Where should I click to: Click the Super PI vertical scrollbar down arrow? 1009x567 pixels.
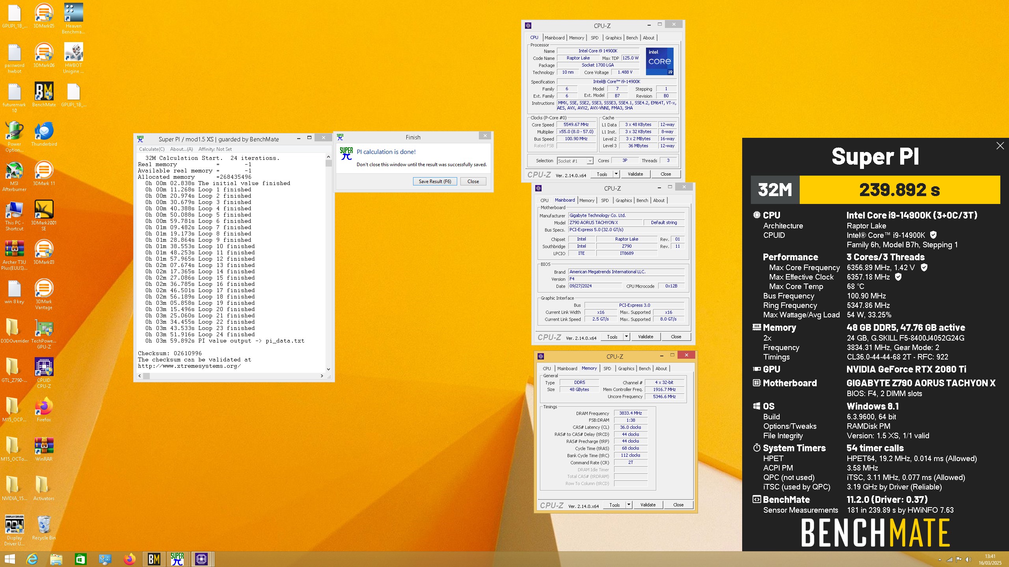[328, 369]
